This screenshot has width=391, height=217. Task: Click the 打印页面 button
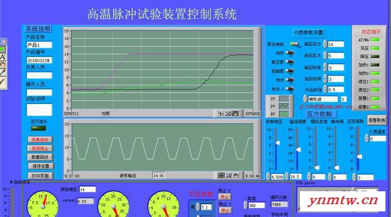click(40, 176)
